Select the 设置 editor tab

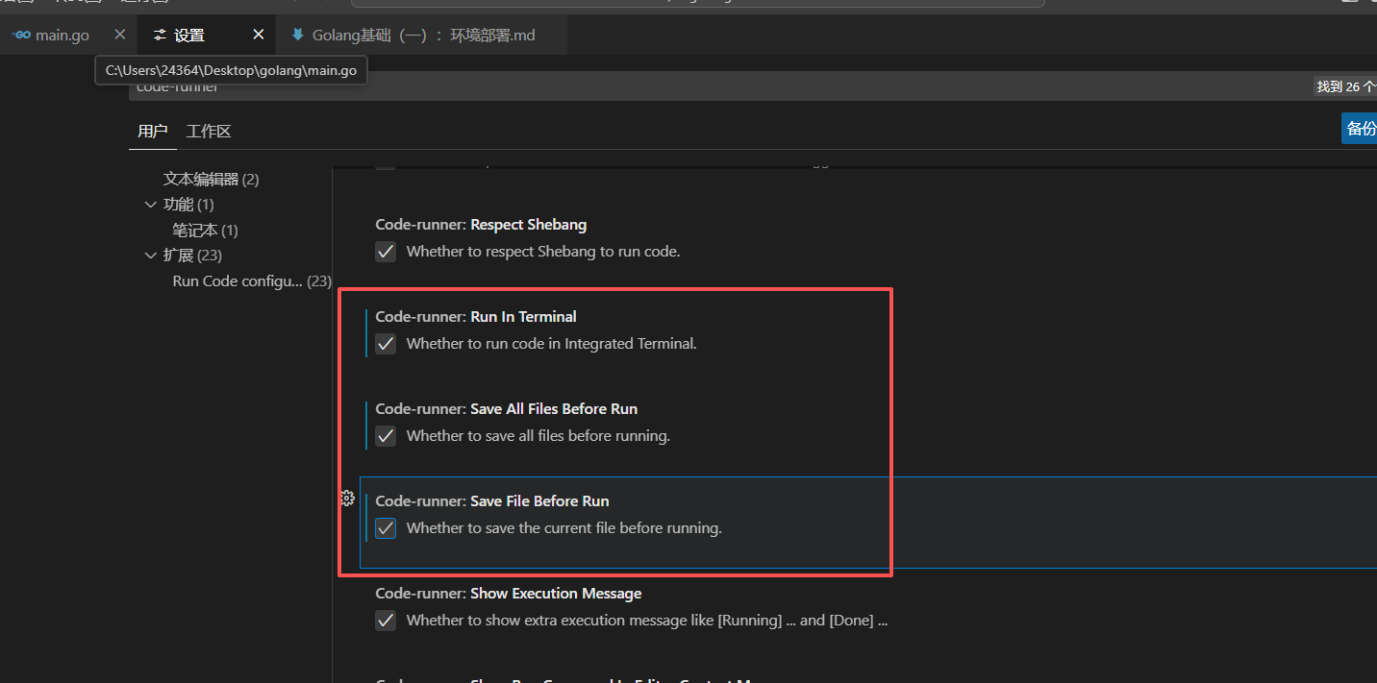pyautogui.click(x=189, y=35)
